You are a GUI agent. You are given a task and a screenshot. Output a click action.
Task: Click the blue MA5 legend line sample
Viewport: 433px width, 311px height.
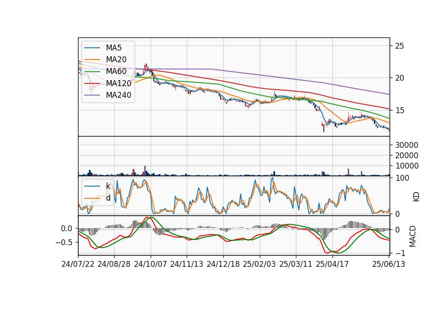pyautogui.click(x=92, y=48)
